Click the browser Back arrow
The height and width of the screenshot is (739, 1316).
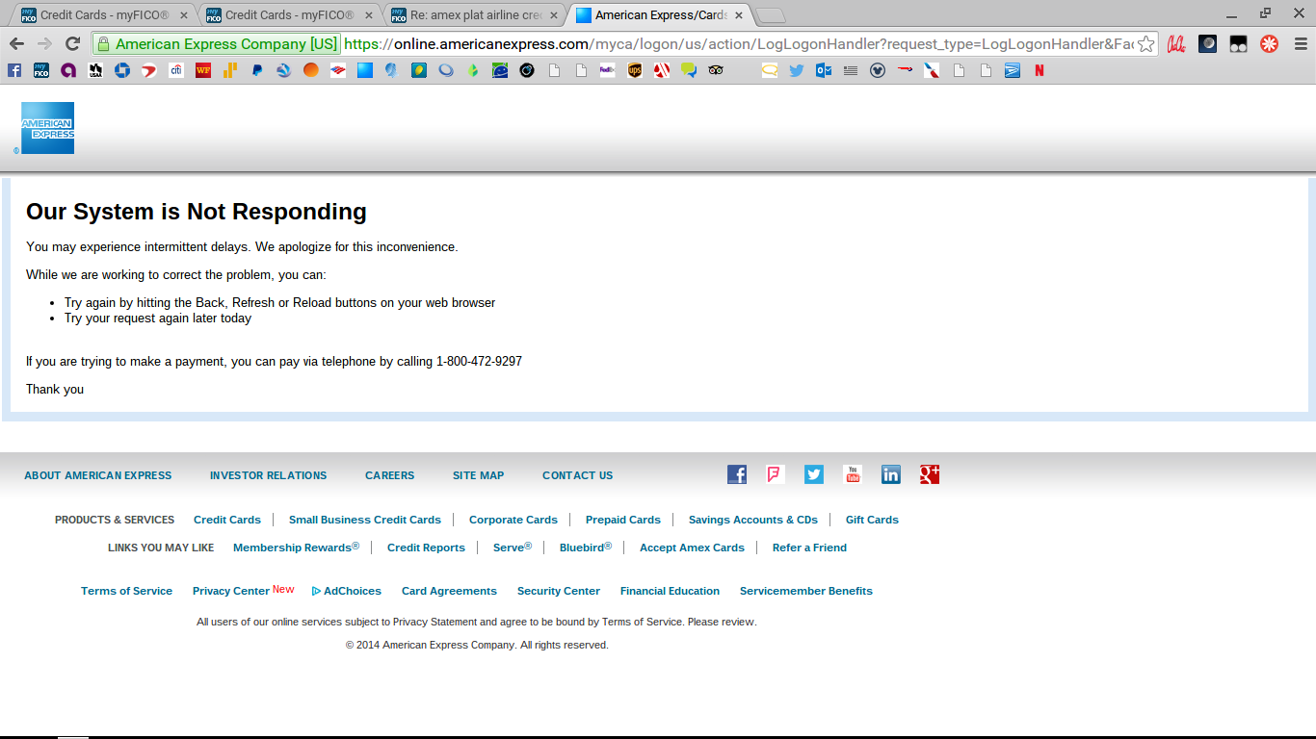[x=16, y=43]
